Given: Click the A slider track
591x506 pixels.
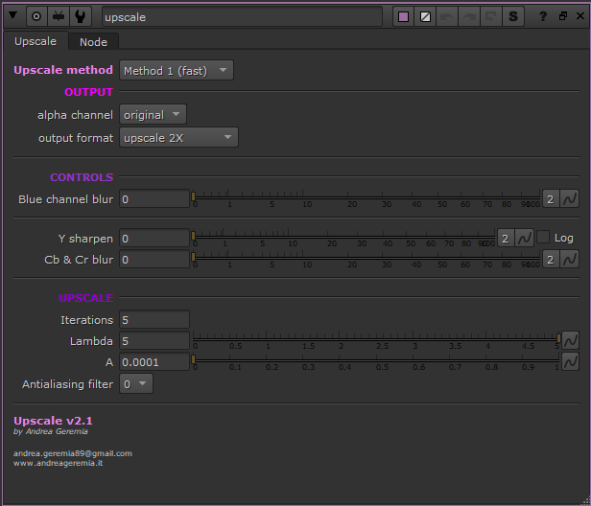Looking at the screenshot, I should (374, 359).
